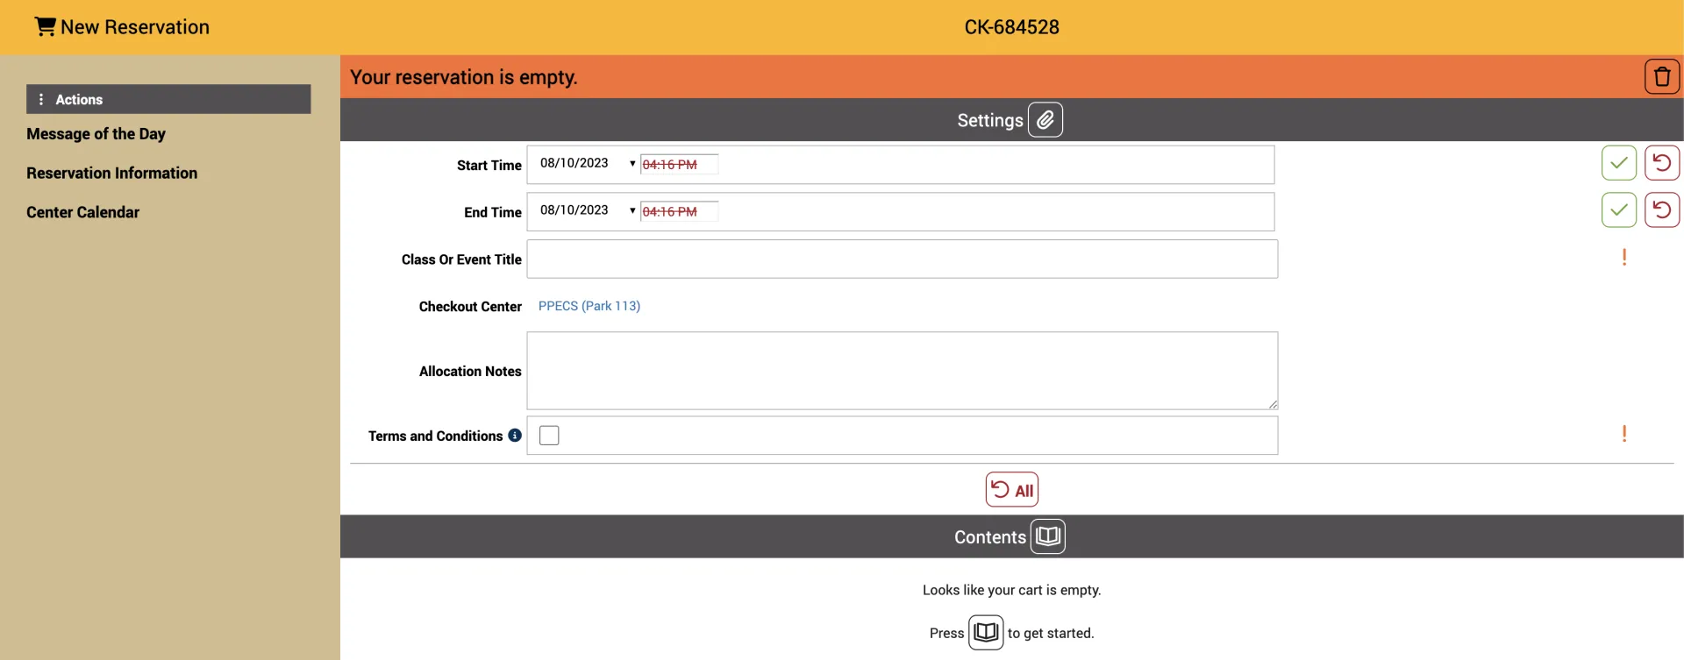Open Reservation Information in the sidebar
Screen dimensions: 1684x660
(x=111, y=174)
